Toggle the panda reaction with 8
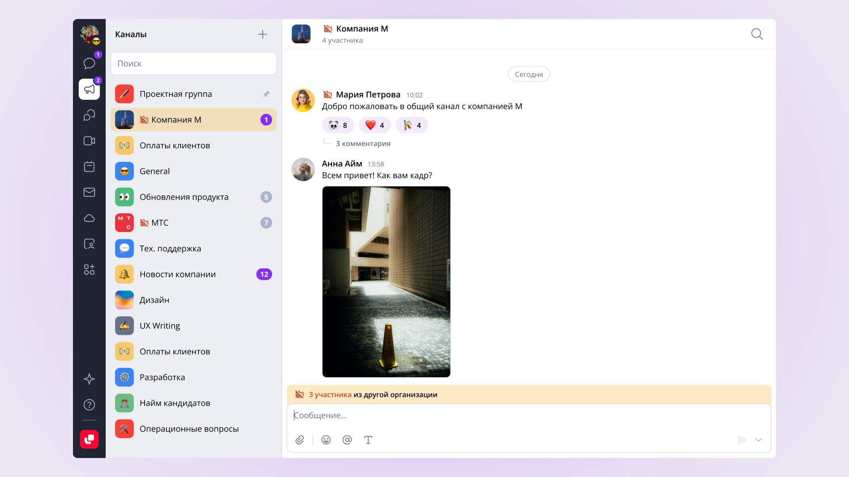 tap(338, 125)
